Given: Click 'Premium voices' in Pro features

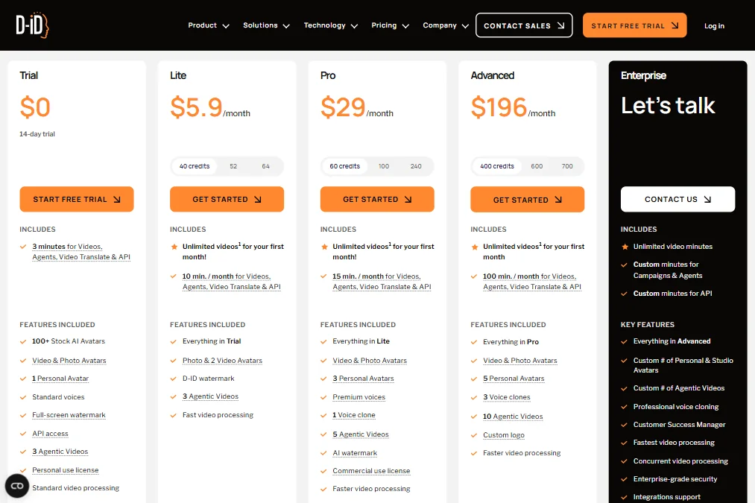Looking at the screenshot, I should point(358,397).
